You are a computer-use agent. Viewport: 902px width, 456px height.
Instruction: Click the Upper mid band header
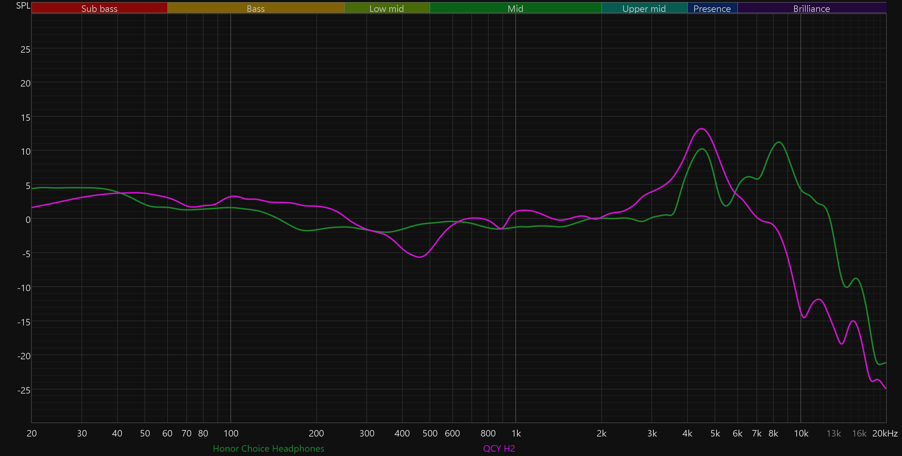(644, 8)
